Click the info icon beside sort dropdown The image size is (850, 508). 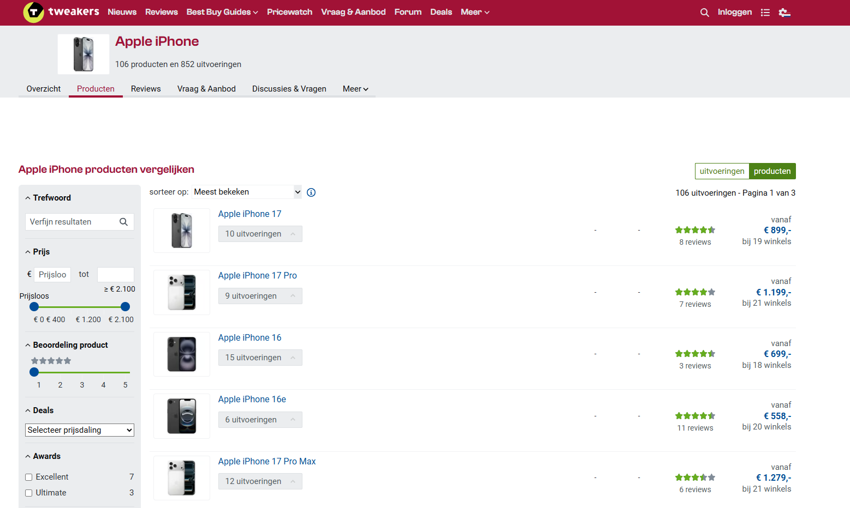click(311, 192)
